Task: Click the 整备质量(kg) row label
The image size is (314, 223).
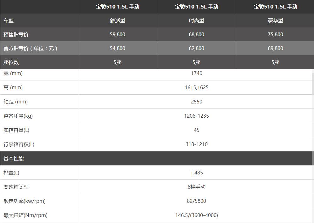Action: point(18,116)
